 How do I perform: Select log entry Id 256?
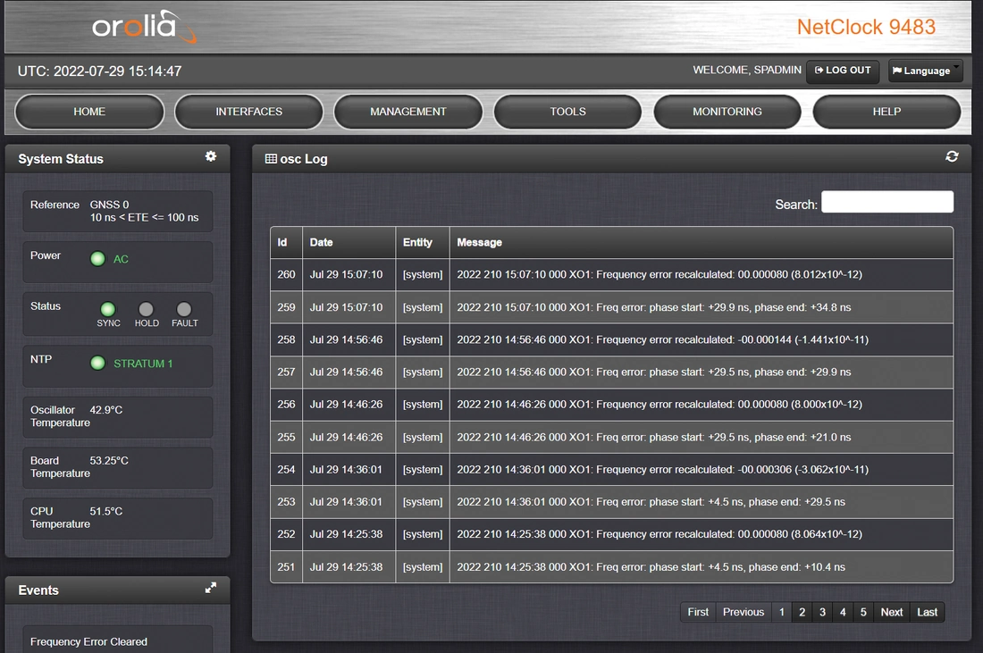[x=612, y=404]
